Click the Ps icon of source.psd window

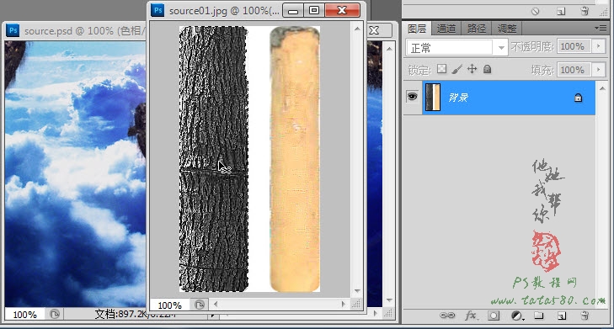point(13,30)
